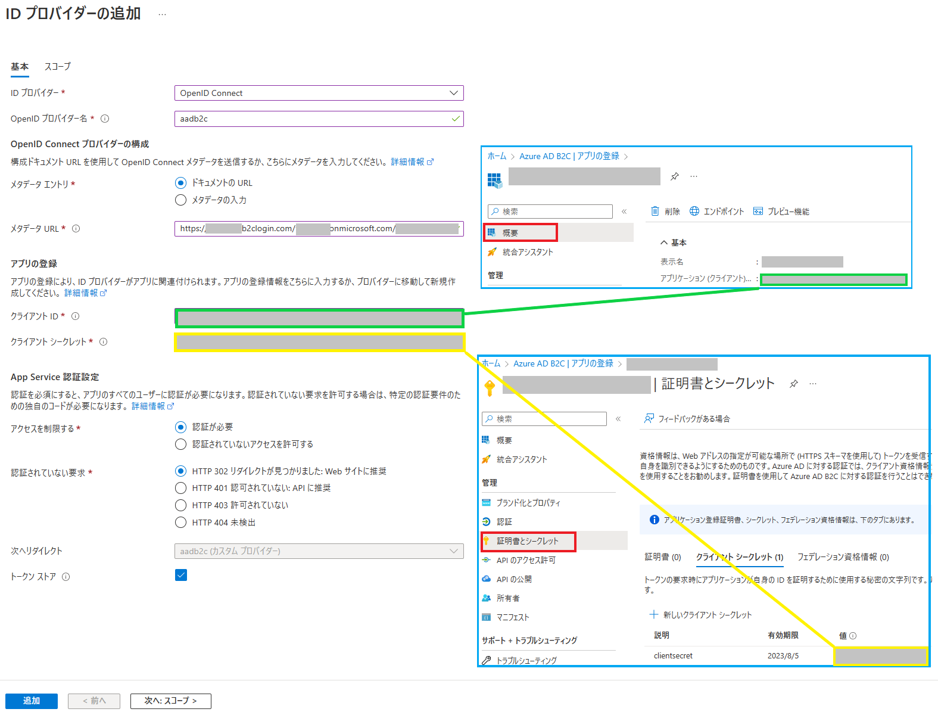Toggle the Token Store checkbox
Screen dimensions: 938x715
(x=181, y=575)
